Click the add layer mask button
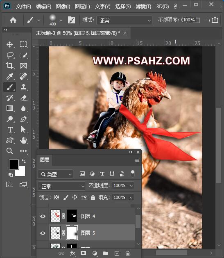Image resolution: width=224 pixels, height=258 pixels. (x=84, y=253)
